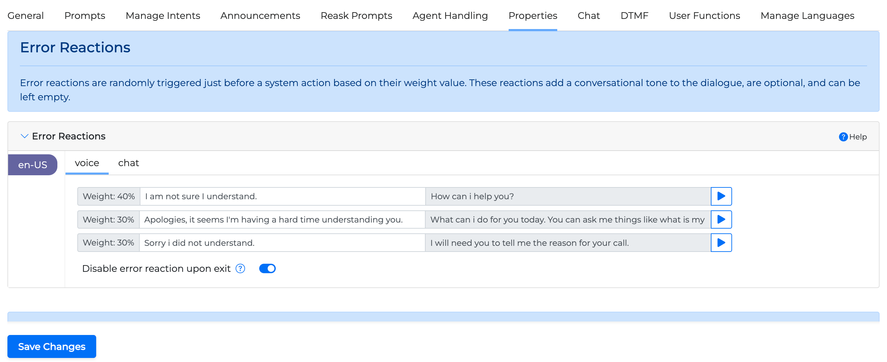This screenshot has height=362, width=887.
Task: Play the 'I am not sure I understand' reaction
Action: [x=721, y=196]
